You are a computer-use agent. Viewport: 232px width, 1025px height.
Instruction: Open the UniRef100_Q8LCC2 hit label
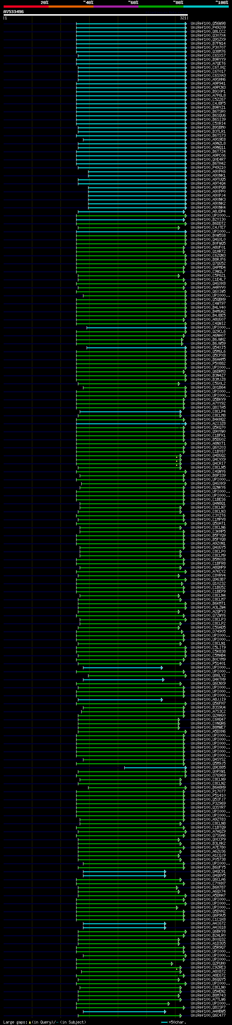pos(208,31)
